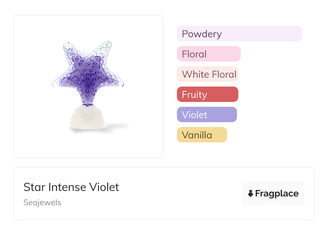328x233 pixels.
Task: Pick the red Fruity accord bar
Action: tap(208, 94)
